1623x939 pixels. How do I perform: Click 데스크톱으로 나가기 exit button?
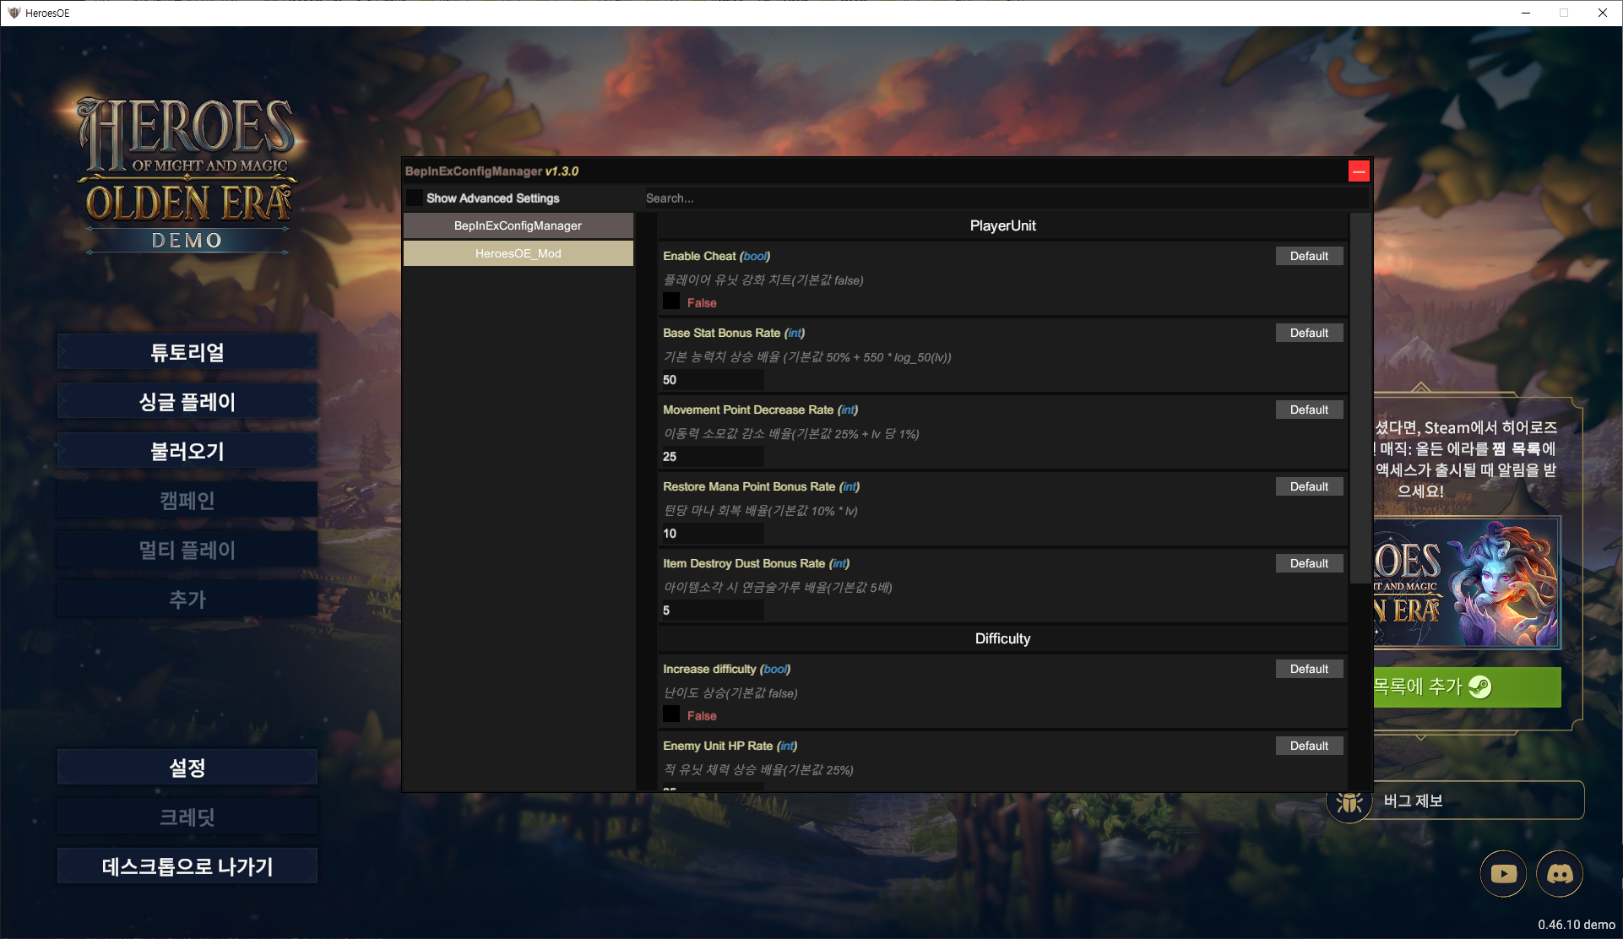(187, 866)
